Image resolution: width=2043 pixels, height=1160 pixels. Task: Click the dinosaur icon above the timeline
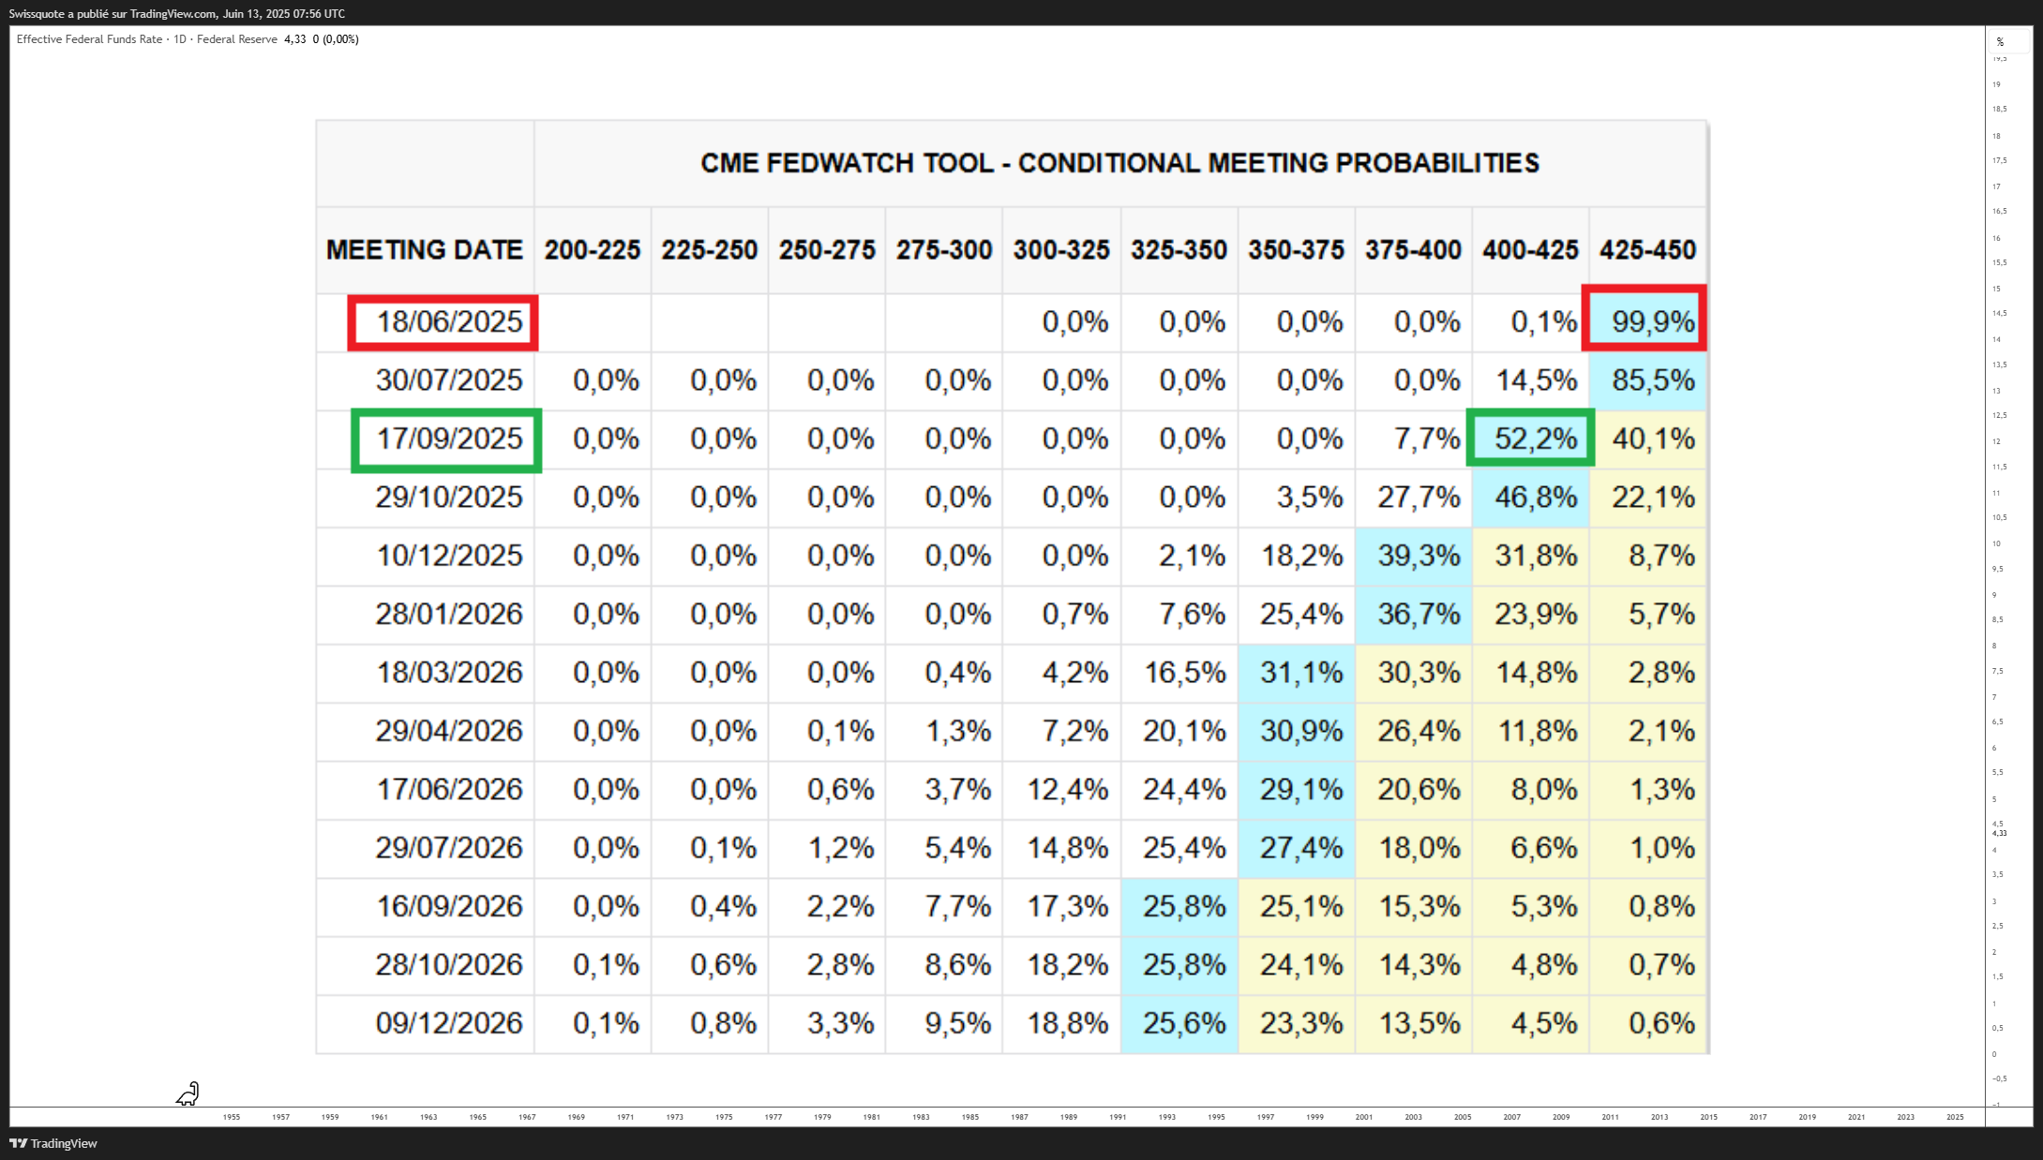[x=188, y=1093]
